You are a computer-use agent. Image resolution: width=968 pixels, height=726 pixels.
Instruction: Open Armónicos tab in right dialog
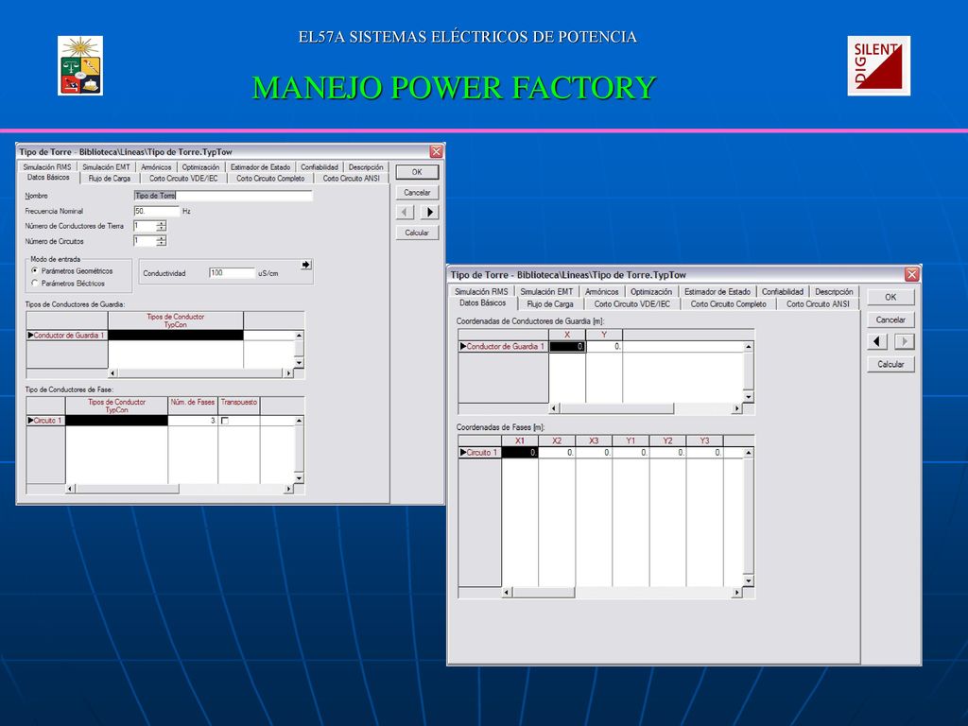coord(602,291)
